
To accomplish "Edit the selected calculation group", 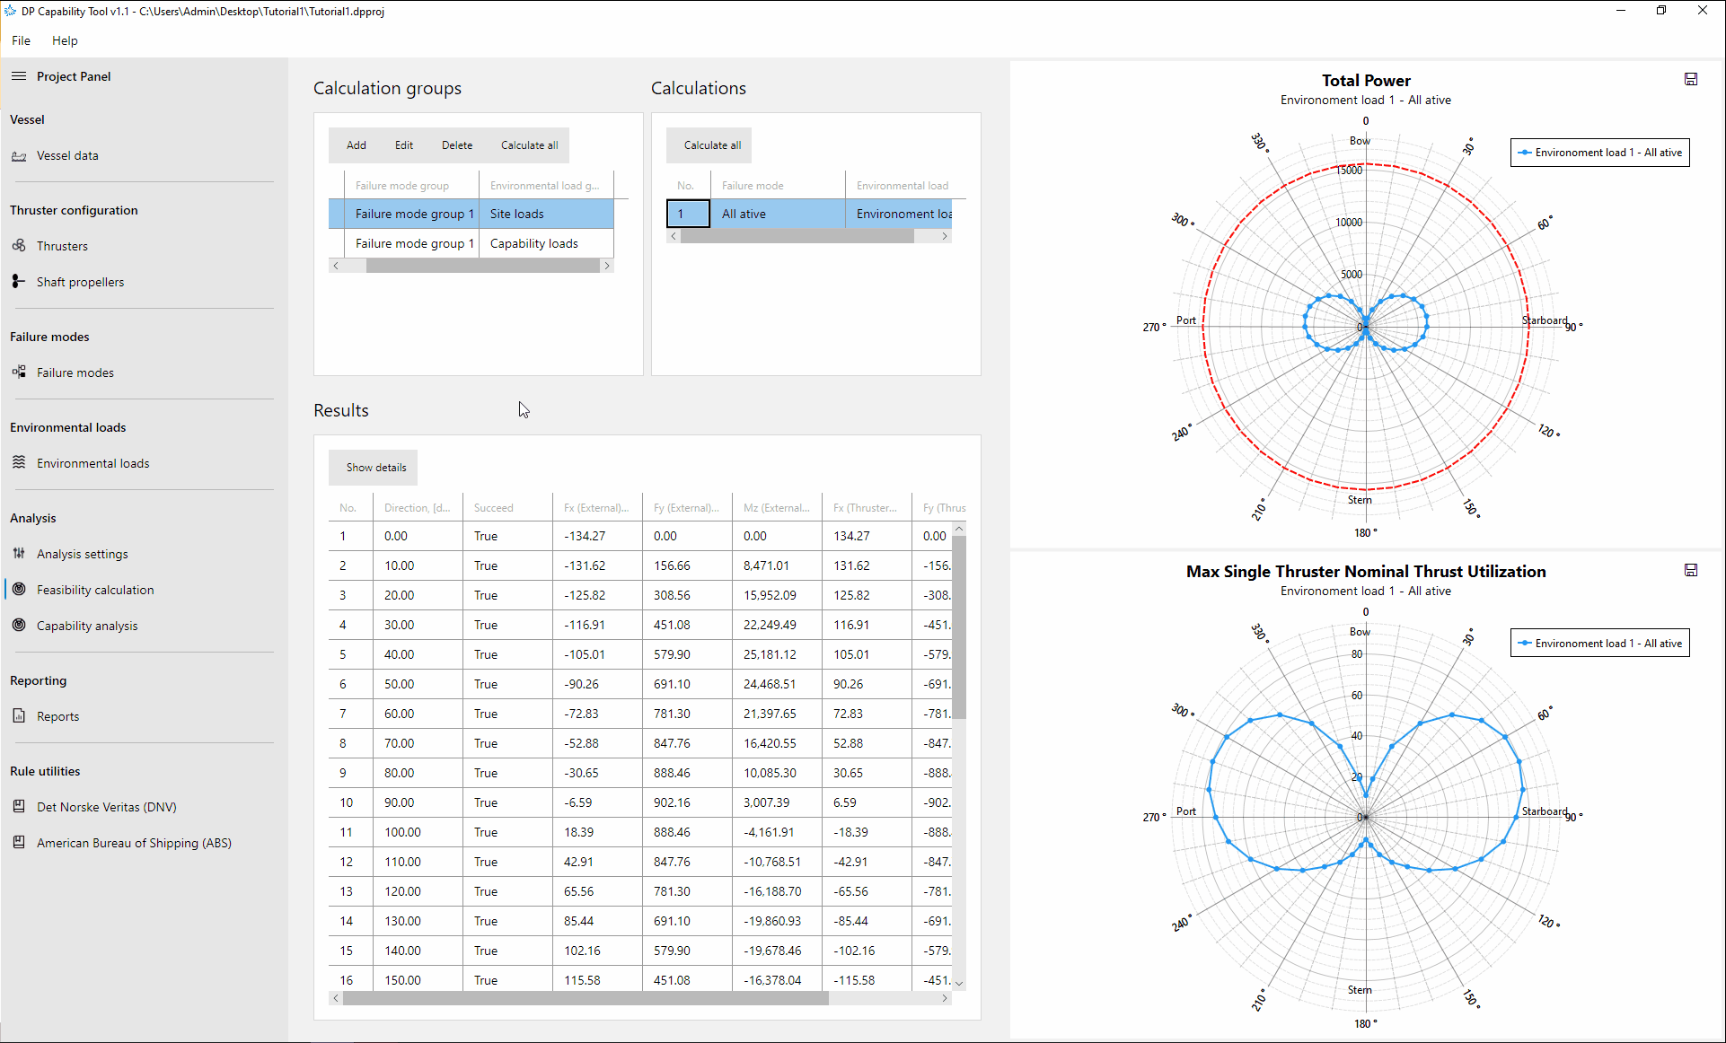I will [404, 145].
